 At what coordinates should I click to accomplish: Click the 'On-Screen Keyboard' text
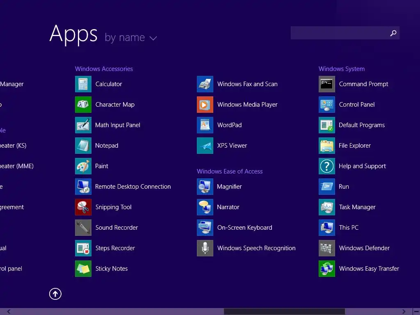244,227
